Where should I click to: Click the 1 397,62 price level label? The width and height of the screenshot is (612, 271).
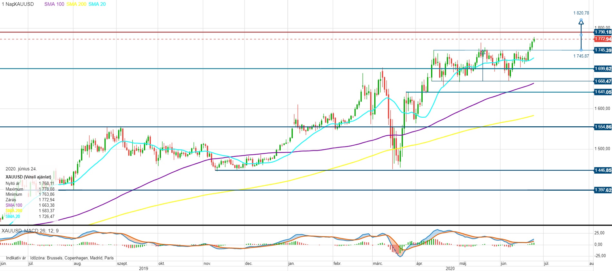(x=603, y=190)
